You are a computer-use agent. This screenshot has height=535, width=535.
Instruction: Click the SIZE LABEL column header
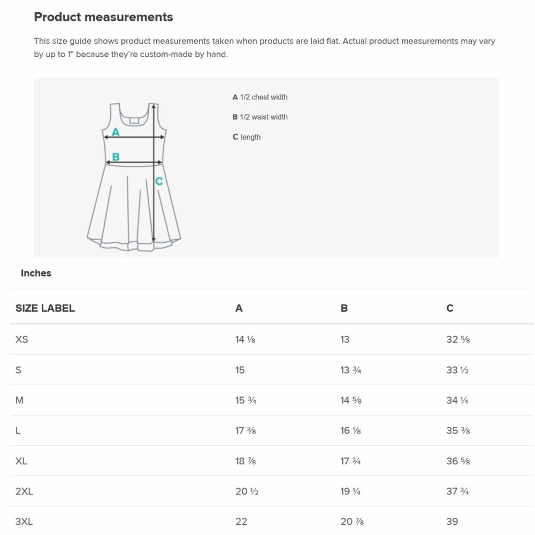pyautogui.click(x=45, y=308)
